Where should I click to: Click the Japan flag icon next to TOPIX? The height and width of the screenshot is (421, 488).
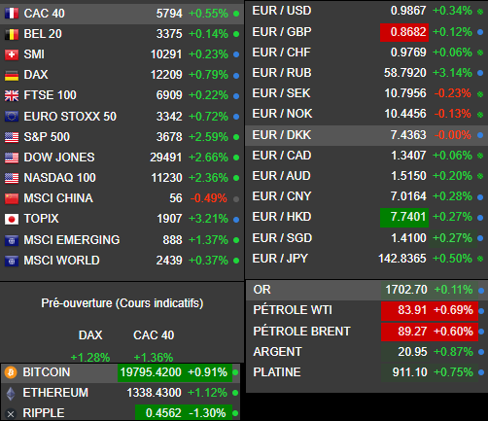coord(12,219)
